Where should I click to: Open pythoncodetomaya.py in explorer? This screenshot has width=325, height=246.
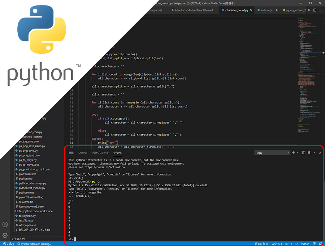[32, 183]
